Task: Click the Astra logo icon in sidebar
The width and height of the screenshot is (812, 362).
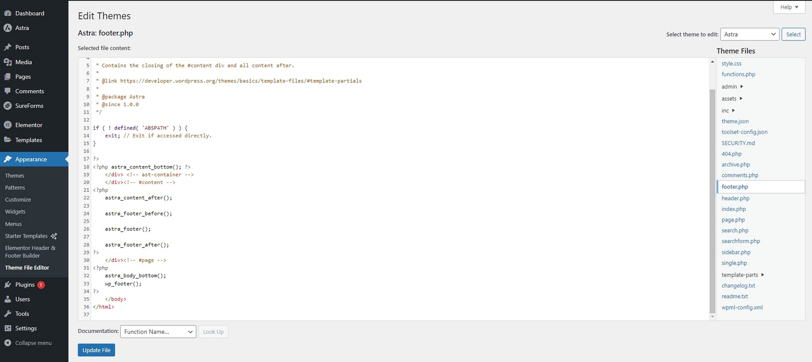Action: [7, 28]
